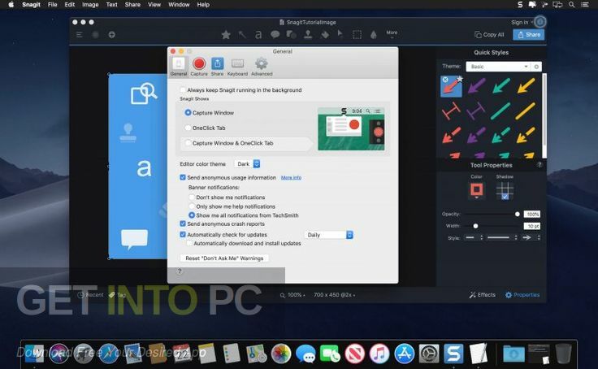Select the OneClick Tab radio option
Viewport: 598px width, 369px height.
(x=188, y=128)
